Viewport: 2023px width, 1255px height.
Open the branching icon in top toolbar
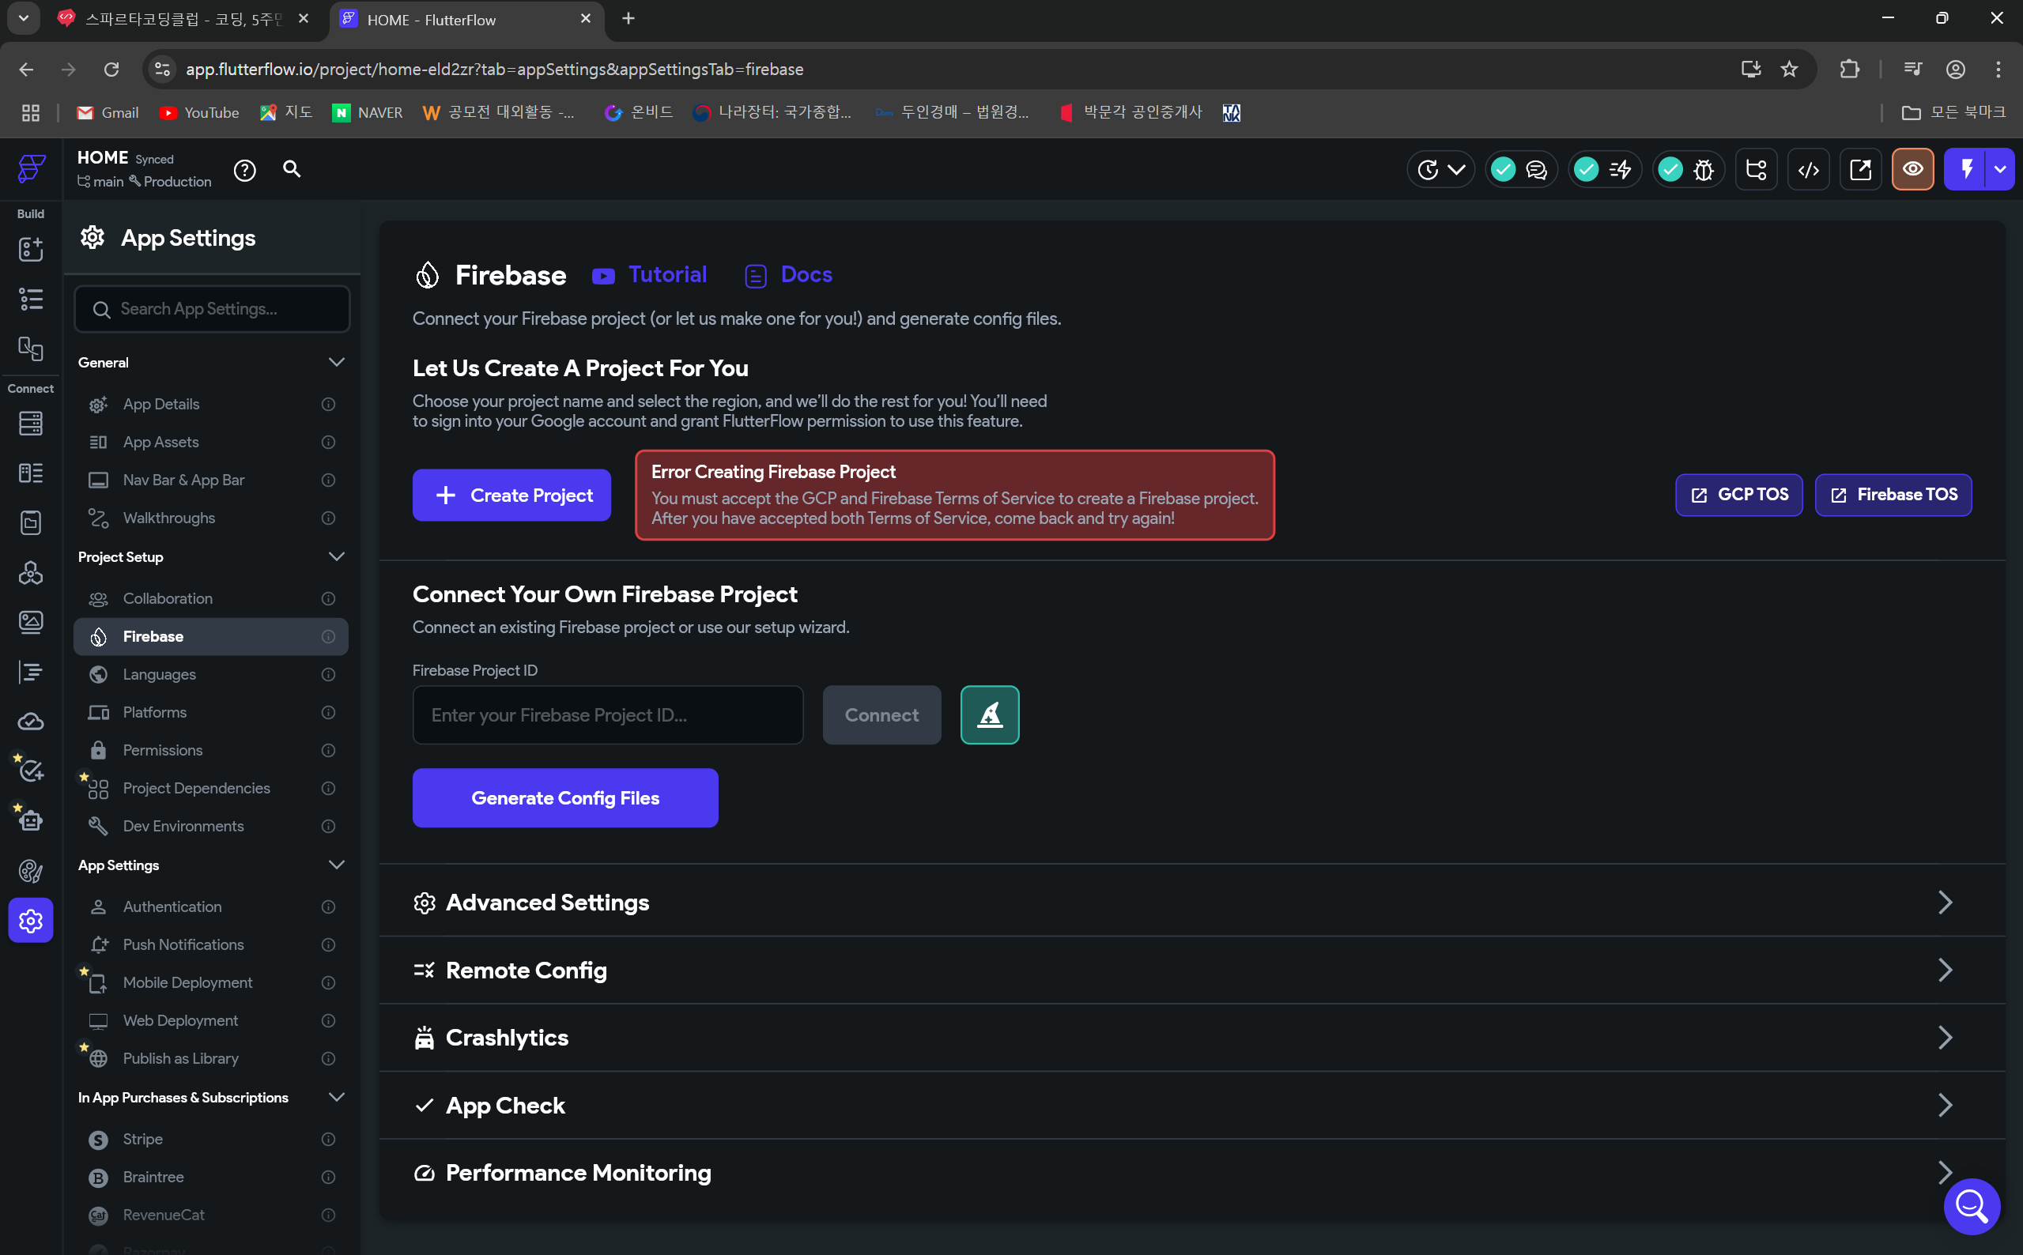(x=1756, y=169)
